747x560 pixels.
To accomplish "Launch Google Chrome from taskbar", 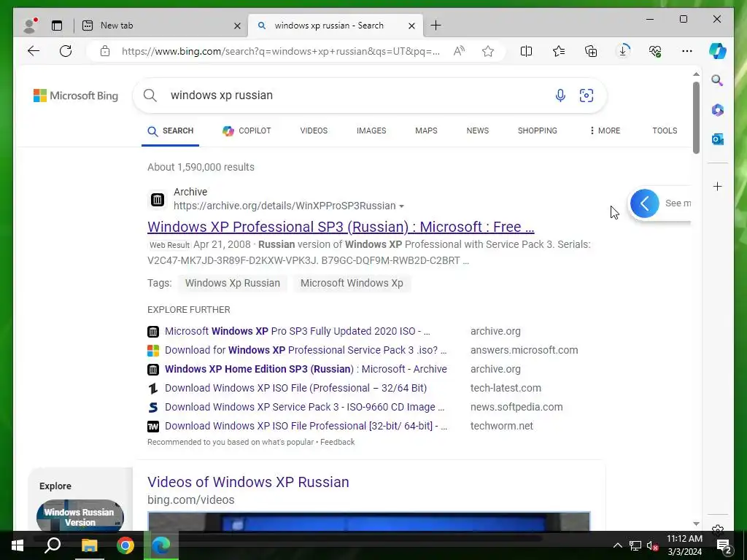I will 125,545.
